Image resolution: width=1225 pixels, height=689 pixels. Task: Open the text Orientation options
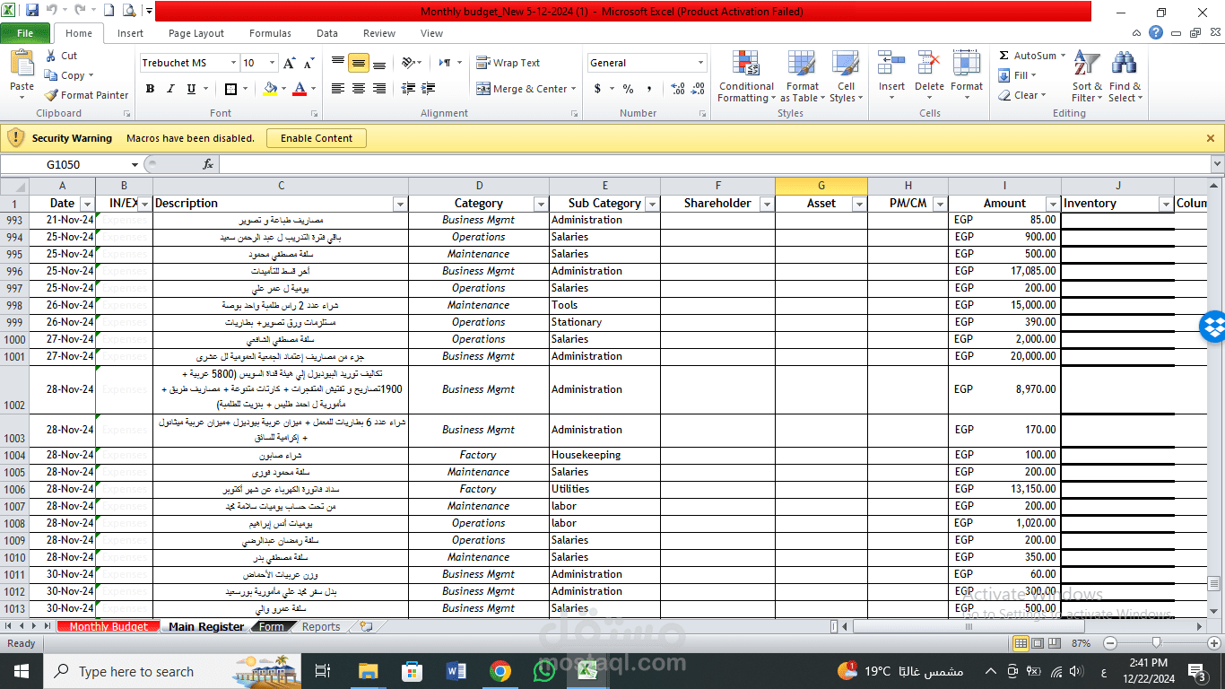point(411,63)
